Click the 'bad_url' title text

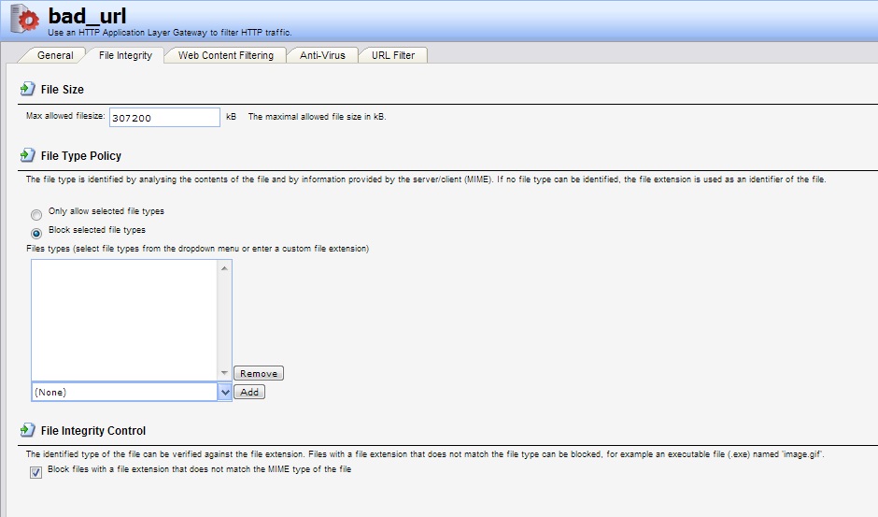click(88, 16)
